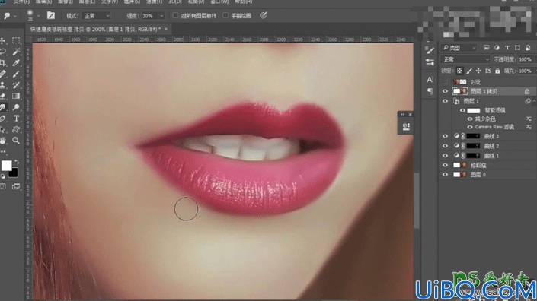The image size is (537, 301).
Task: Lock transparent pixels
Action: 459,71
